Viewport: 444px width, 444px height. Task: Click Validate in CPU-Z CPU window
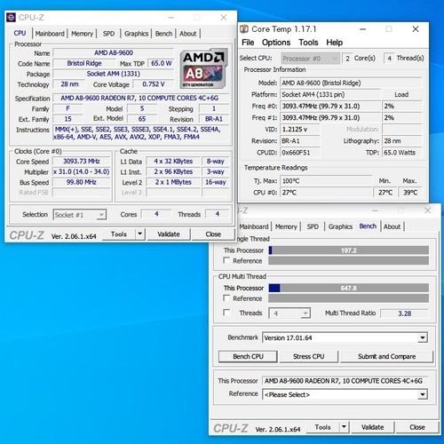pos(169,234)
